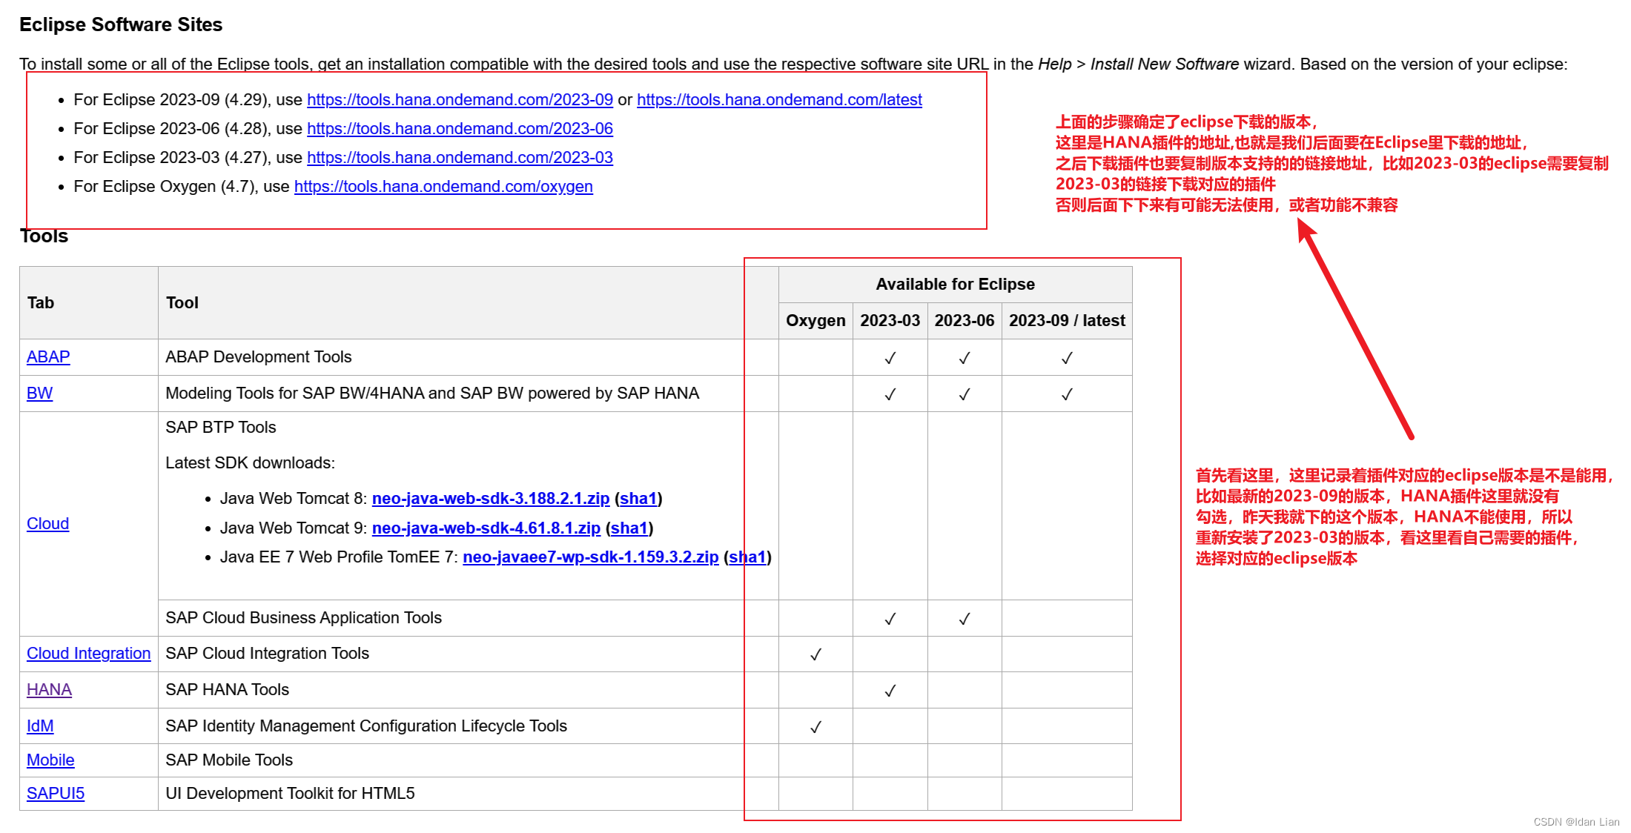Open sha1 for Java Web Tomcat 9 SDK
This screenshot has width=1631, height=833.
[629, 528]
